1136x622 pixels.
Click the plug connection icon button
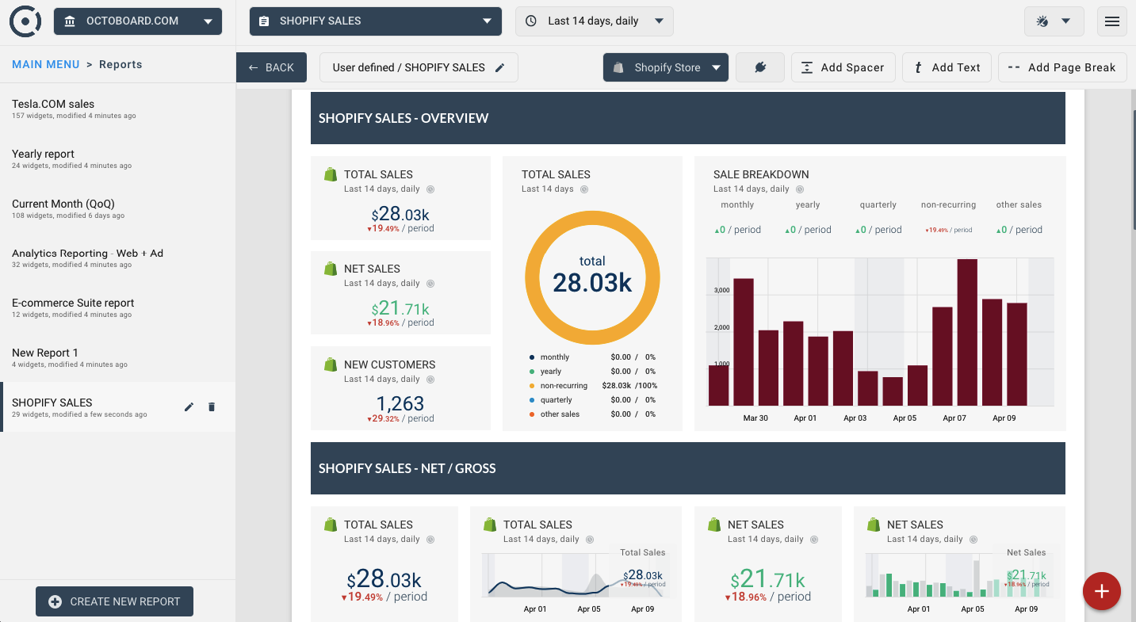click(x=760, y=67)
